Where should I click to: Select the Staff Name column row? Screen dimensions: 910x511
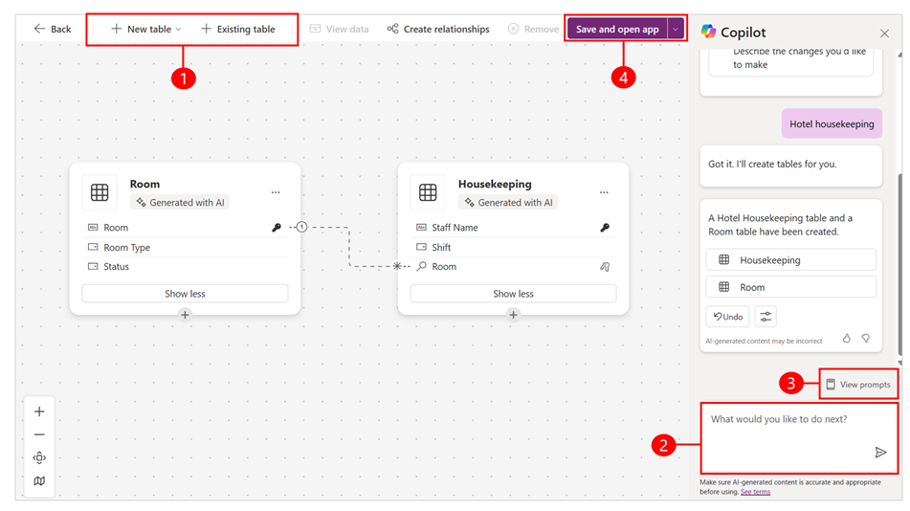point(514,228)
